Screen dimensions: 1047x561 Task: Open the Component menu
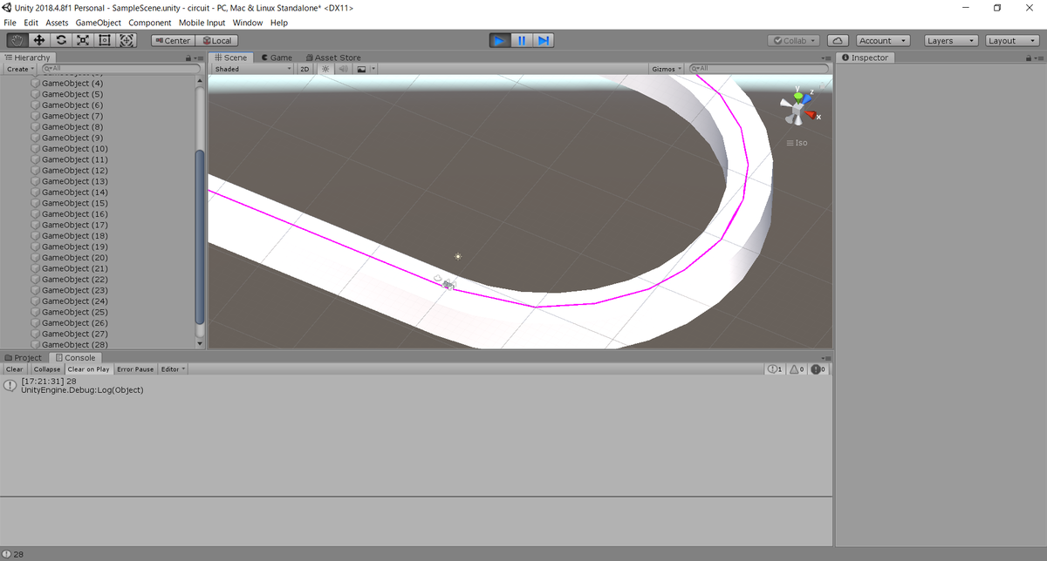[150, 23]
